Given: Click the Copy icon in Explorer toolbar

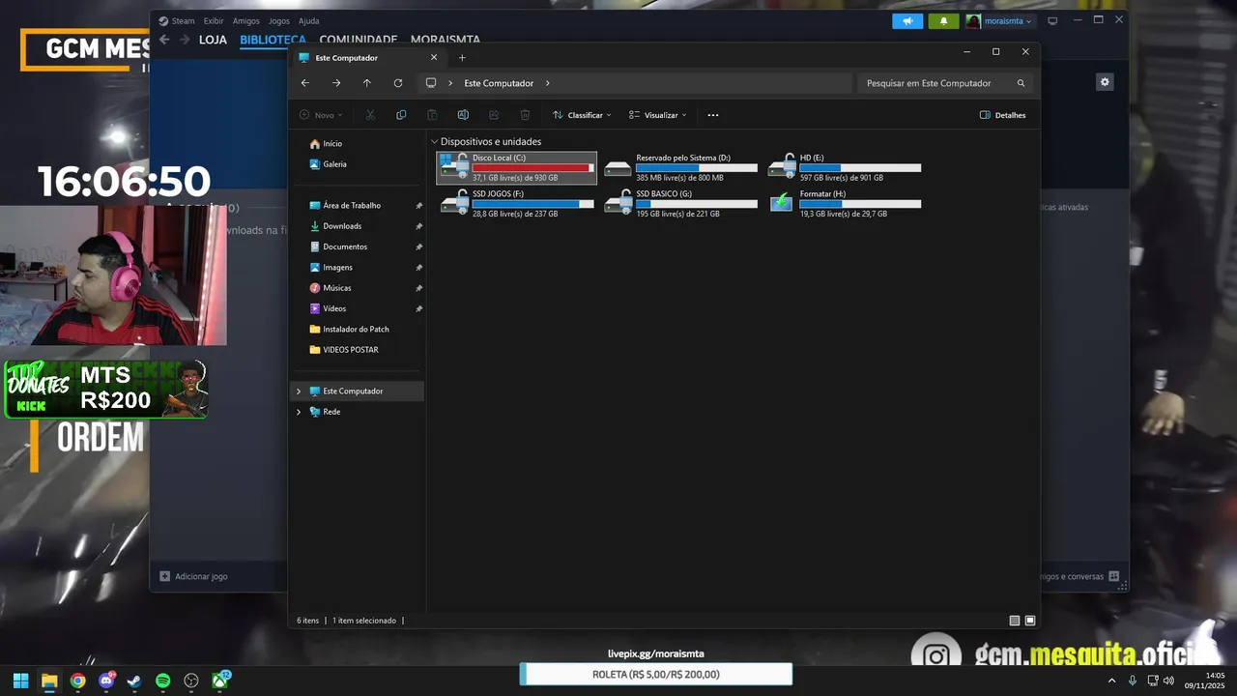Looking at the screenshot, I should click(x=401, y=115).
